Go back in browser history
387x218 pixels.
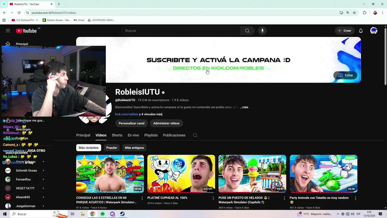click(4, 13)
